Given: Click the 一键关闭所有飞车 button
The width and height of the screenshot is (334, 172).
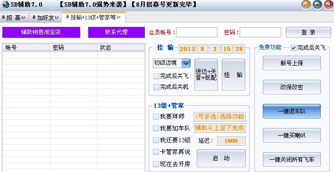Looking at the screenshot, I should (x=292, y=159).
